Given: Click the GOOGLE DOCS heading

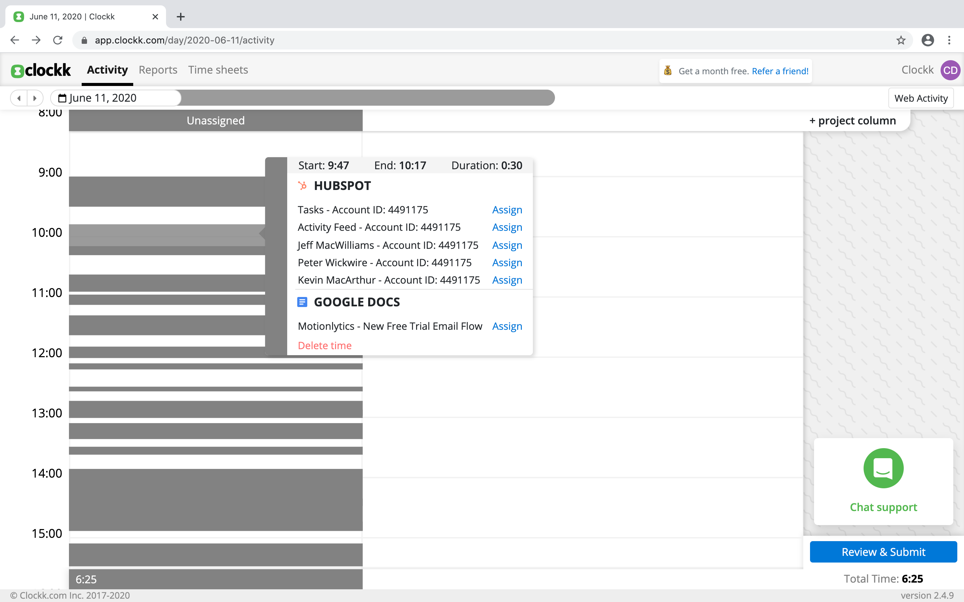Looking at the screenshot, I should (x=357, y=302).
